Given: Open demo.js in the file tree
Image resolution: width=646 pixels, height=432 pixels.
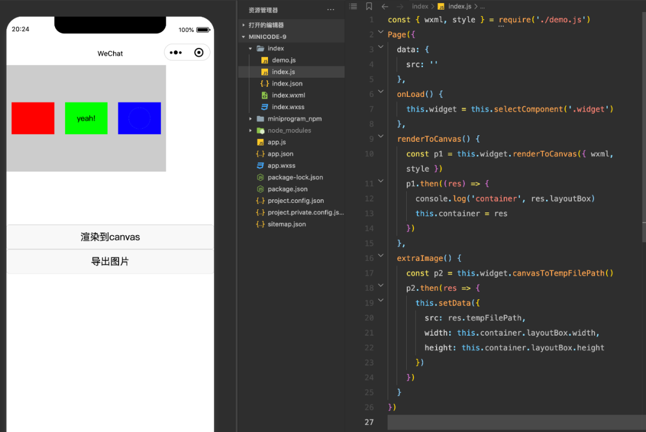Looking at the screenshot, I should click(x=284, y=60).
